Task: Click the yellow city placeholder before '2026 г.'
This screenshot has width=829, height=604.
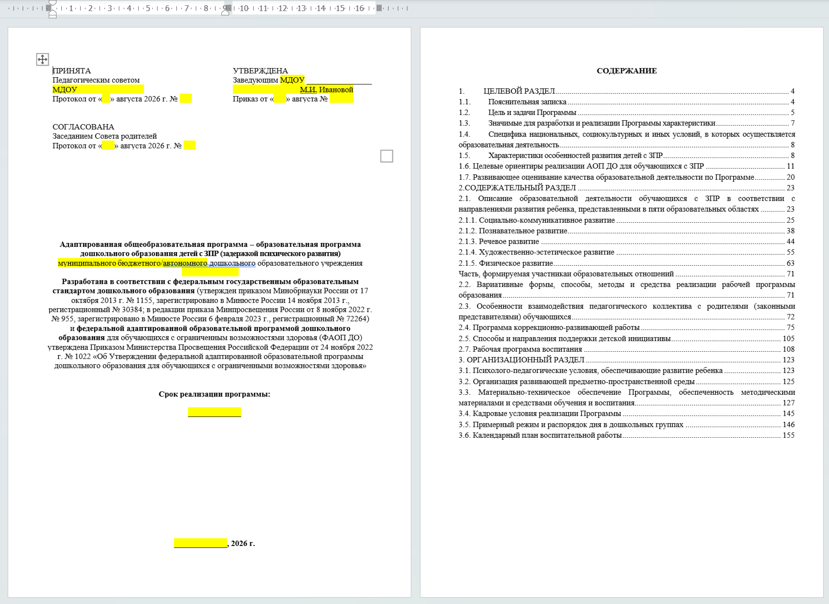Action: click(x=201, y=543)
